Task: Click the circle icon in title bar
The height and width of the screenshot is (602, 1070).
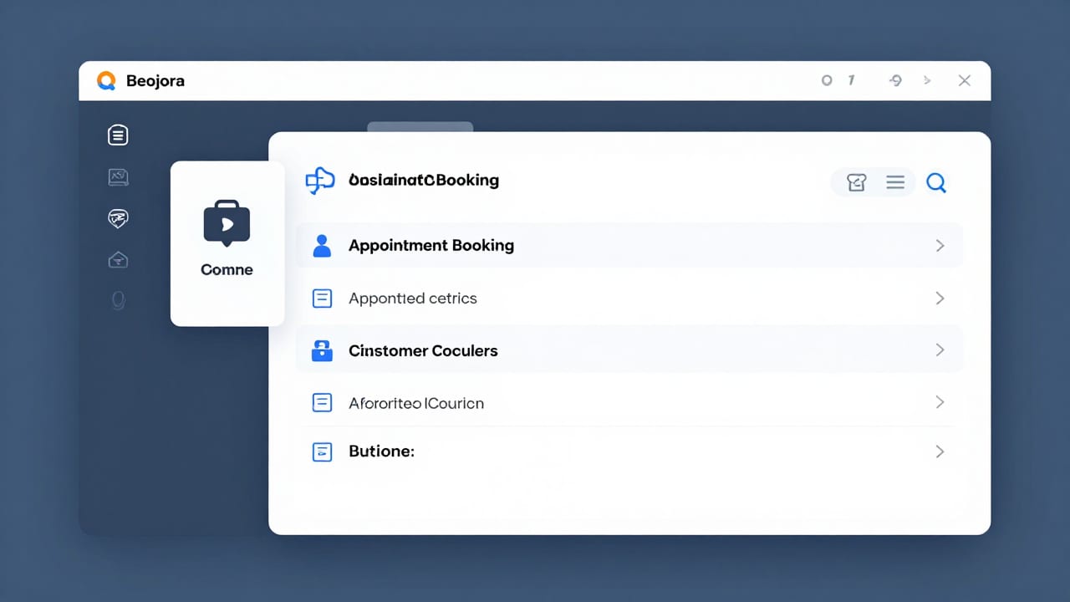Action: (x=827, y=81)
